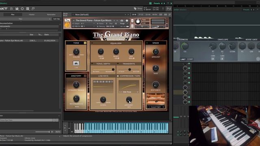Open the Output channel dropdown
The image size is (260, 146).
pyautogui.click(x=84, y=24)
